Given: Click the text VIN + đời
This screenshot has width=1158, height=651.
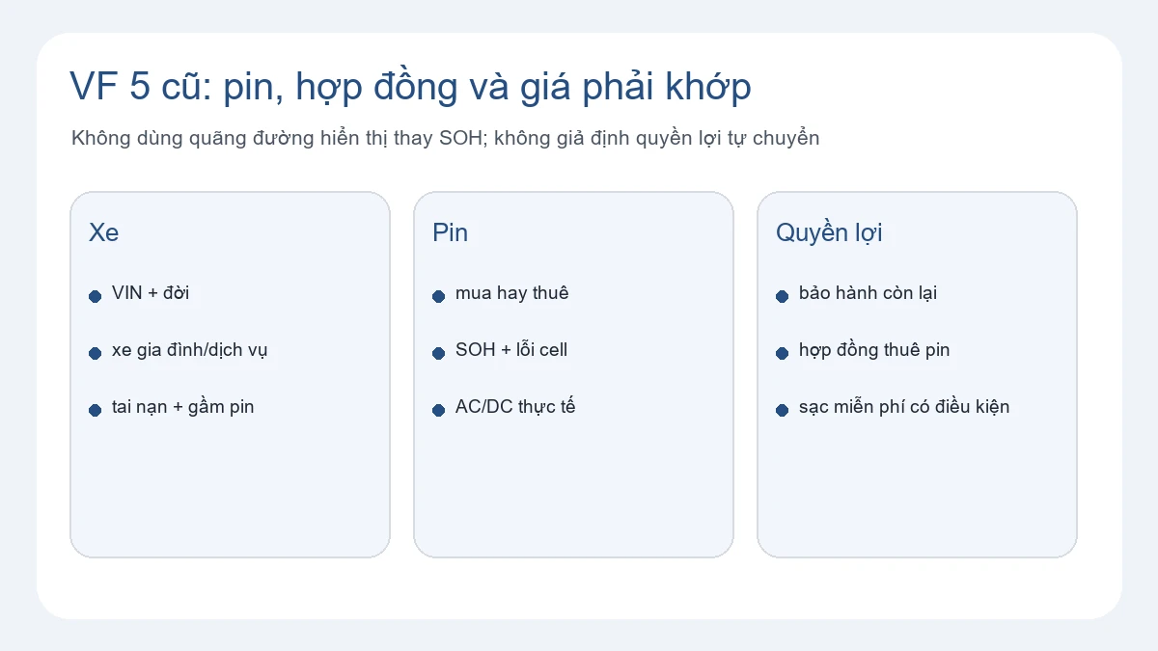Looking at the screenshot, I should pyautogui.click(x=151, y=293).
